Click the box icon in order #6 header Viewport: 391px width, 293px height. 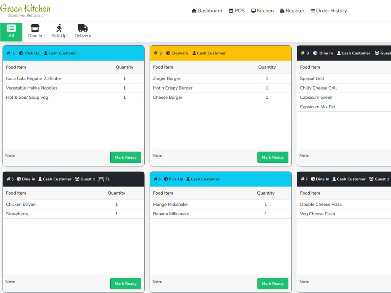point(166,179)
